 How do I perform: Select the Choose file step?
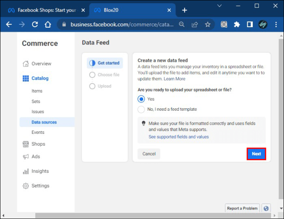pos(104,75)
